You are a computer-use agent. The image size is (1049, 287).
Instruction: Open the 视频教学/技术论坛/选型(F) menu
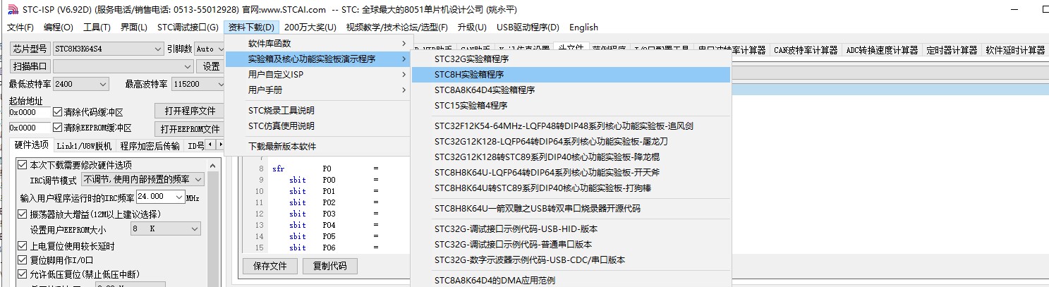coord(397,28)
